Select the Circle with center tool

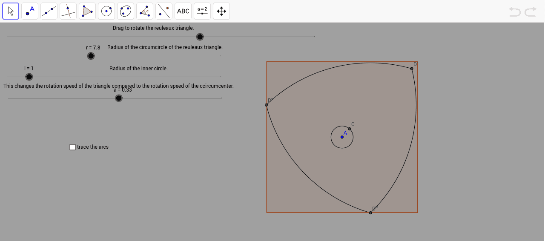click(x=106, y=11)
